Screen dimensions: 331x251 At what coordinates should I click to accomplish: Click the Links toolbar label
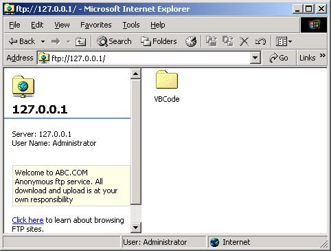pyautogui.click(x=308, y=58)
